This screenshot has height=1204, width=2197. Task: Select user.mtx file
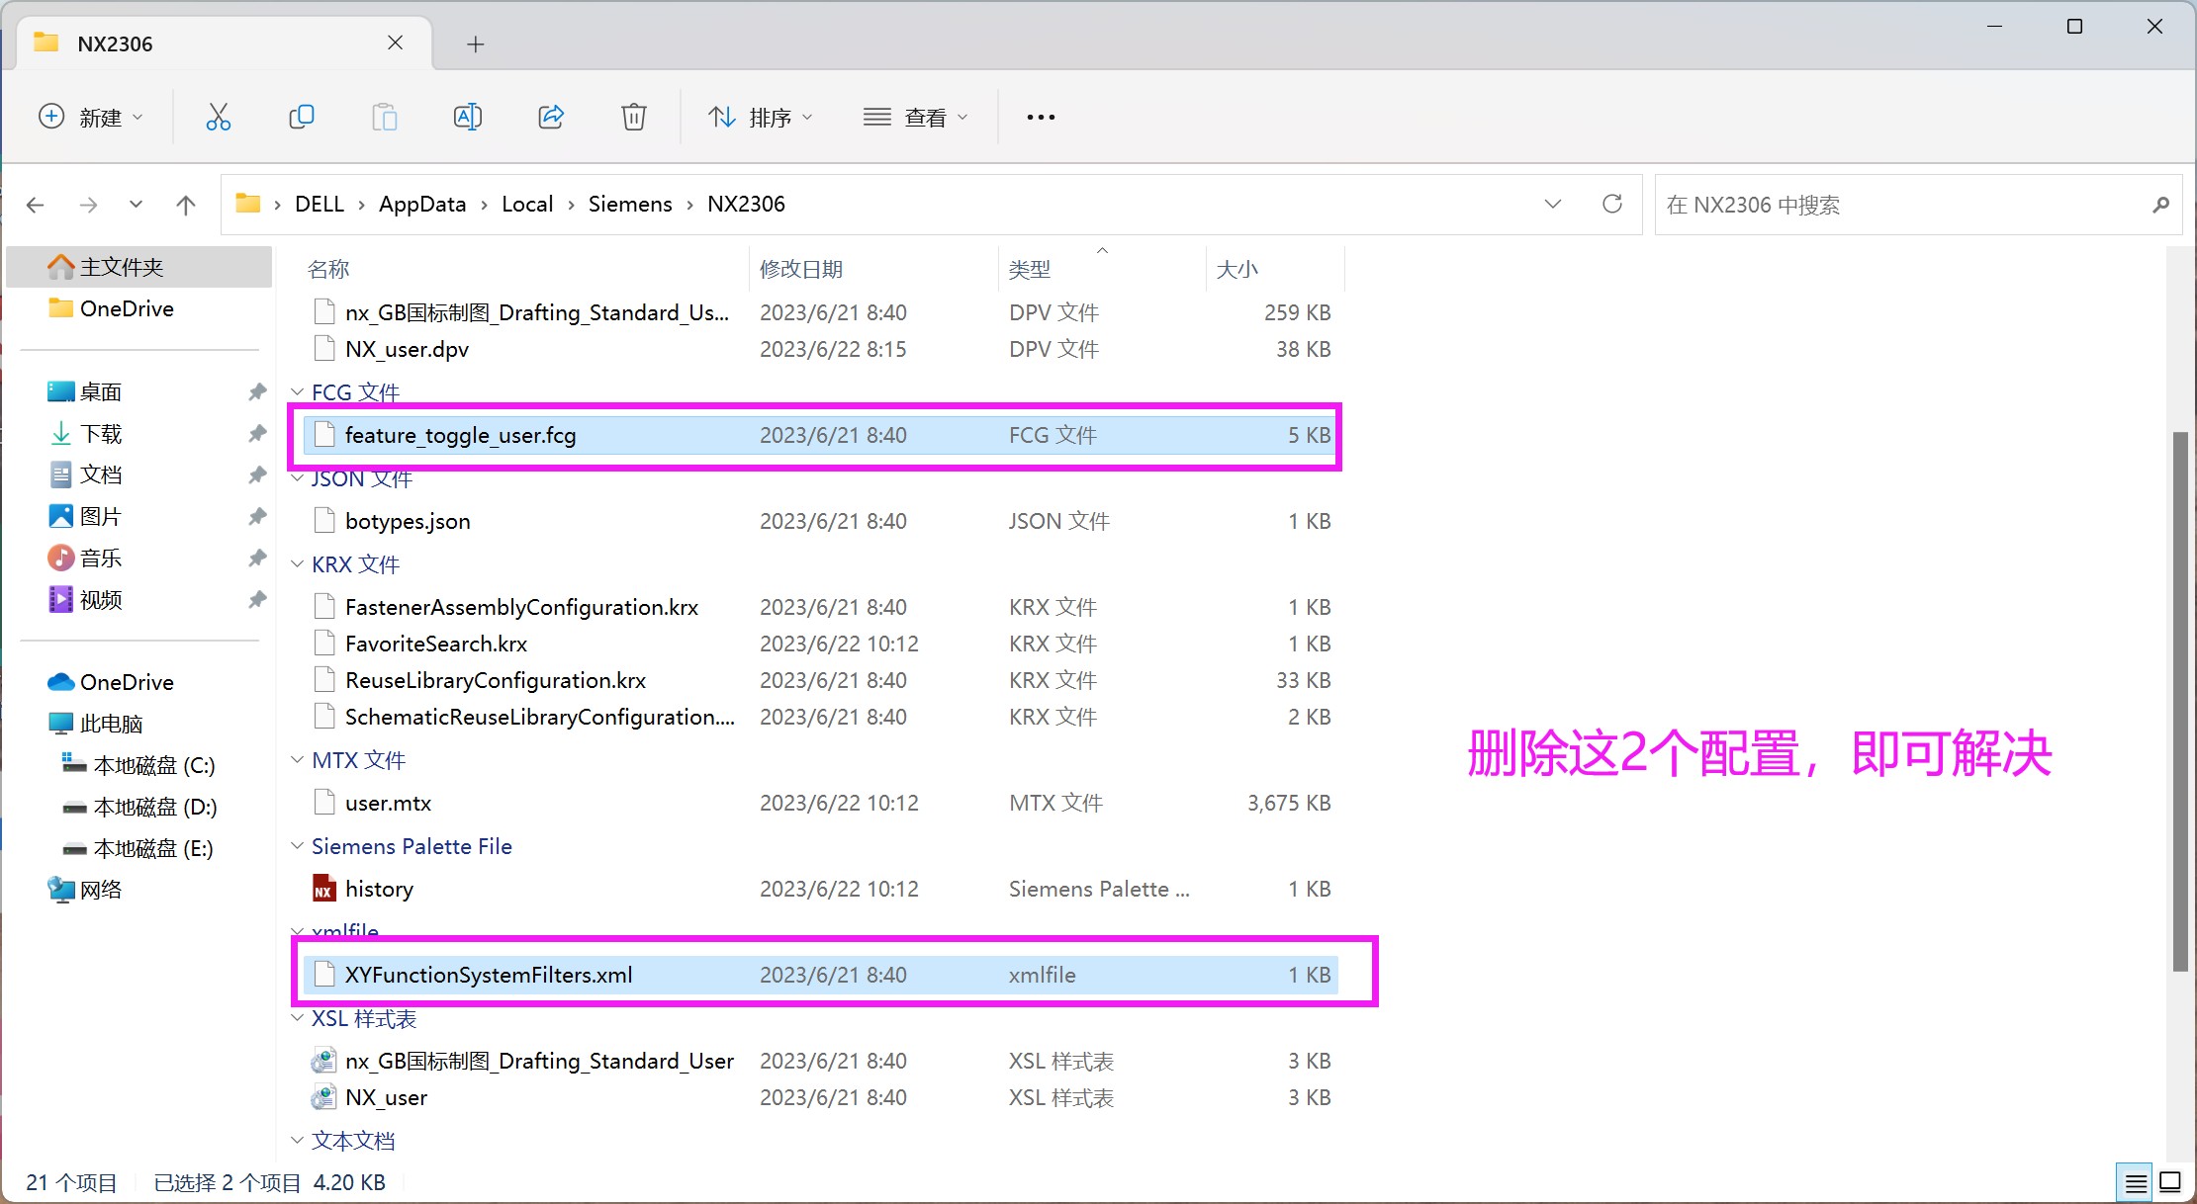coord(821,803)
